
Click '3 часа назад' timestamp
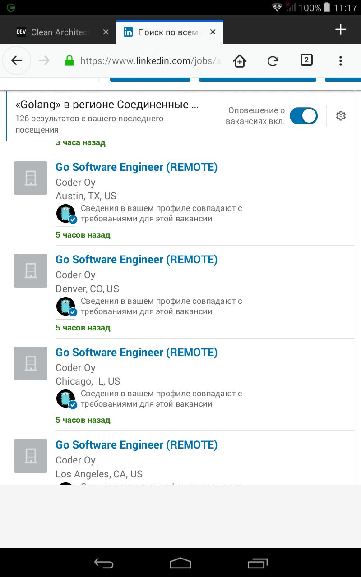[80, 143]
